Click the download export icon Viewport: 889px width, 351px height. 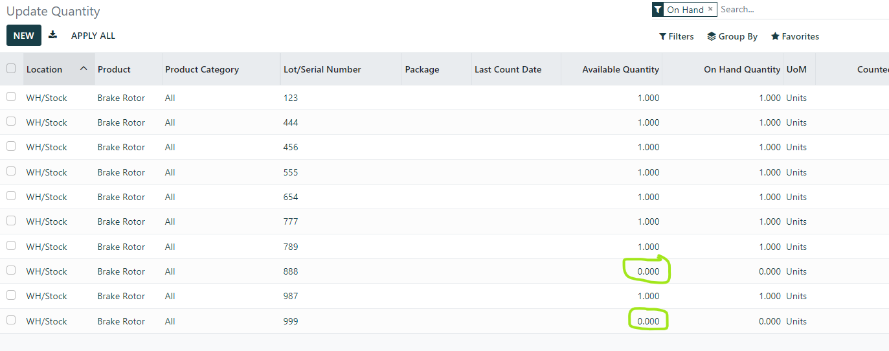(x=53, y=35)
